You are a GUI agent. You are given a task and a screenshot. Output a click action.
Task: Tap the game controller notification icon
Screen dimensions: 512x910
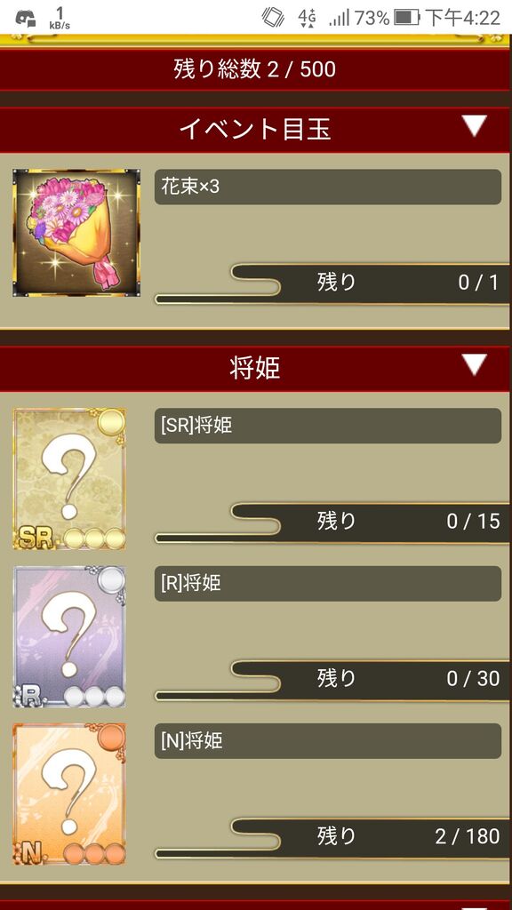pyautogui.click(x=26, y=19)
